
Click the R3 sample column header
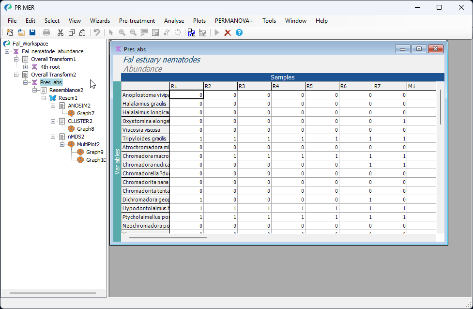[x=254, y=86]
